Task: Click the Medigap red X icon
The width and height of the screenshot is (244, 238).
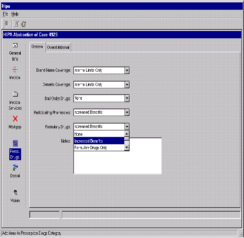Action: click(x=15, y=119)
